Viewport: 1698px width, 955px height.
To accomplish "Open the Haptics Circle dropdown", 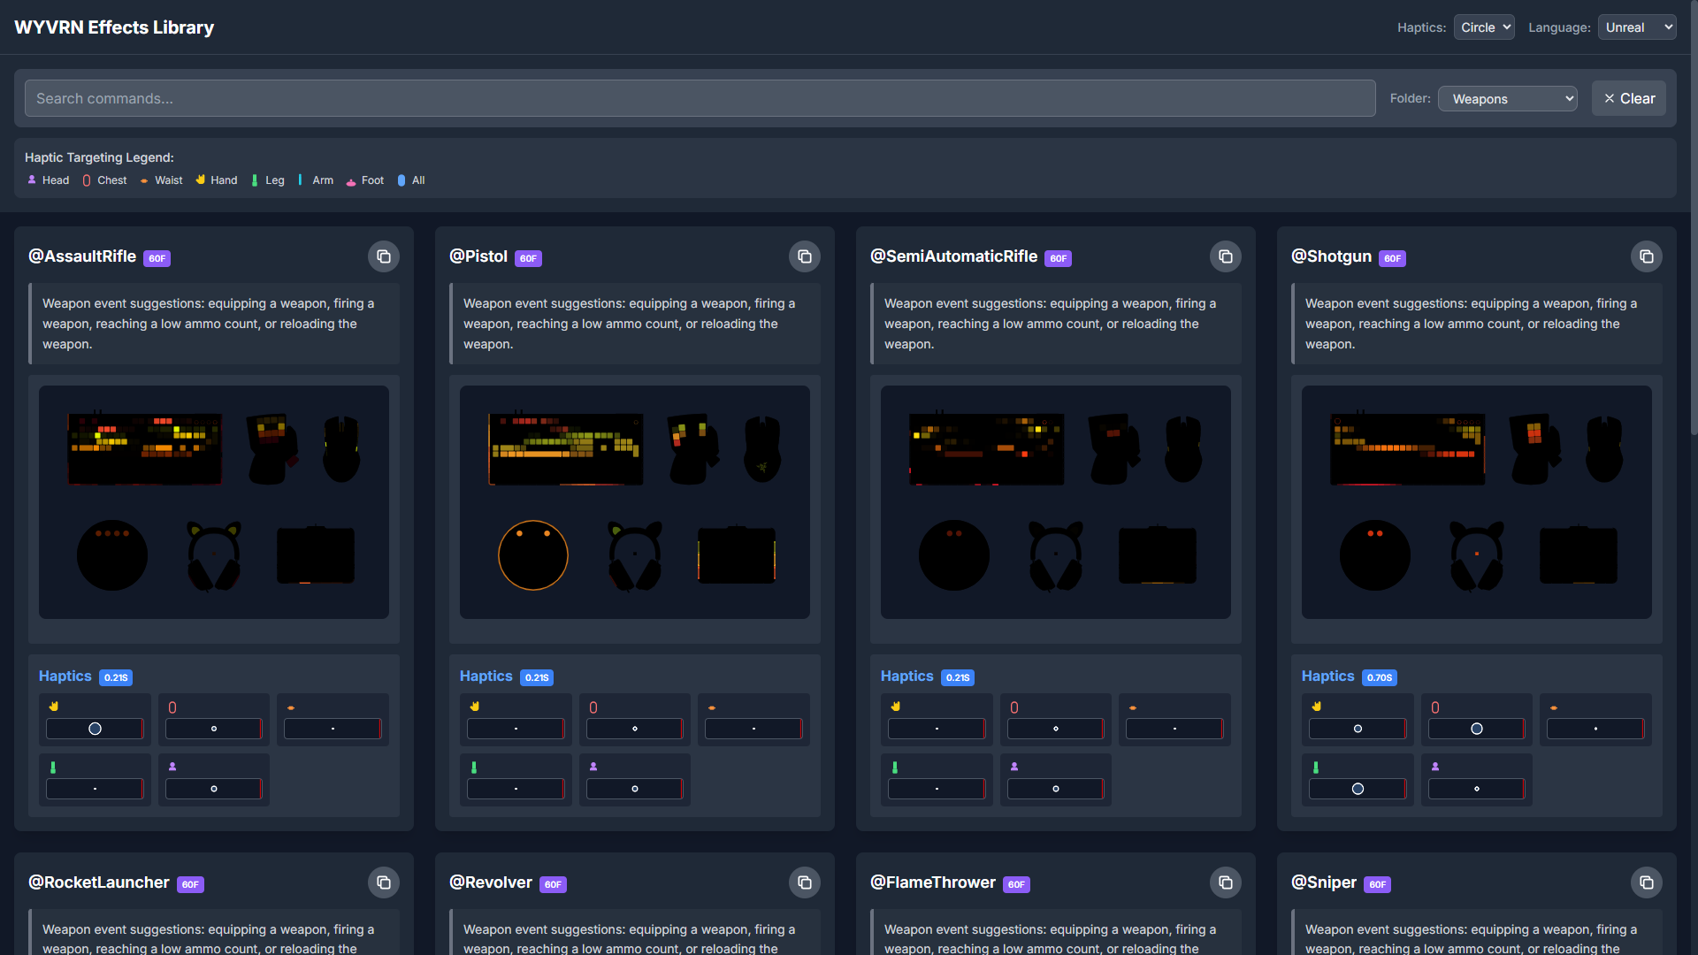I will click(1484, 27).
